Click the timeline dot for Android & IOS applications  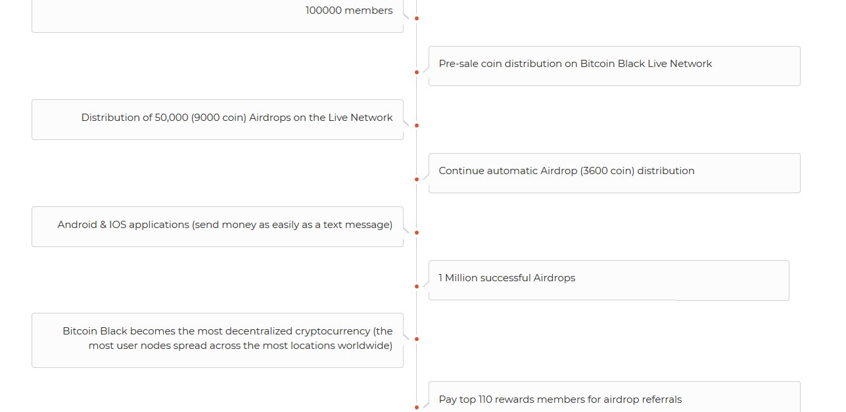click(x=417, y=233)
